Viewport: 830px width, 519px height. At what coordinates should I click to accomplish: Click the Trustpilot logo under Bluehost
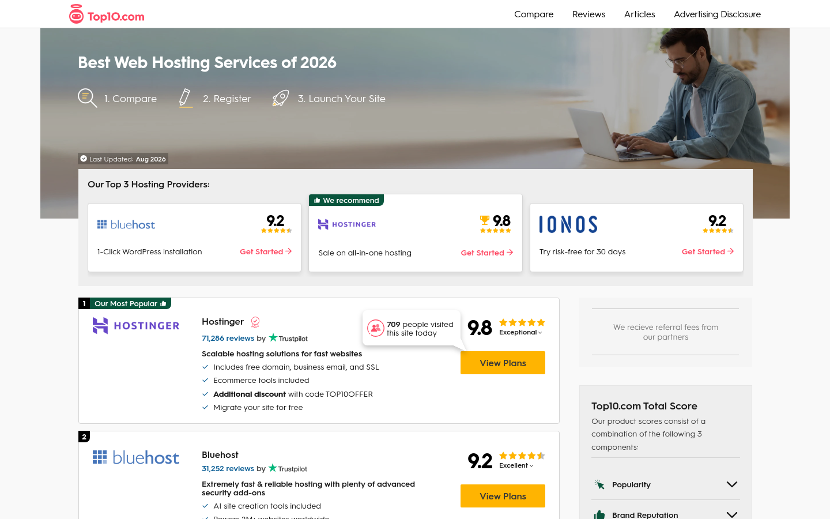(x=288, y=468)
